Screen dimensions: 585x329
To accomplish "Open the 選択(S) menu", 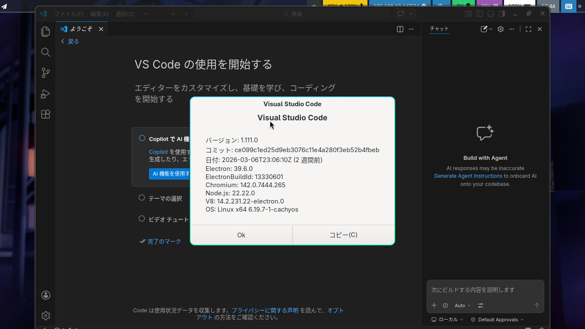I will click(x=125, y=14).
